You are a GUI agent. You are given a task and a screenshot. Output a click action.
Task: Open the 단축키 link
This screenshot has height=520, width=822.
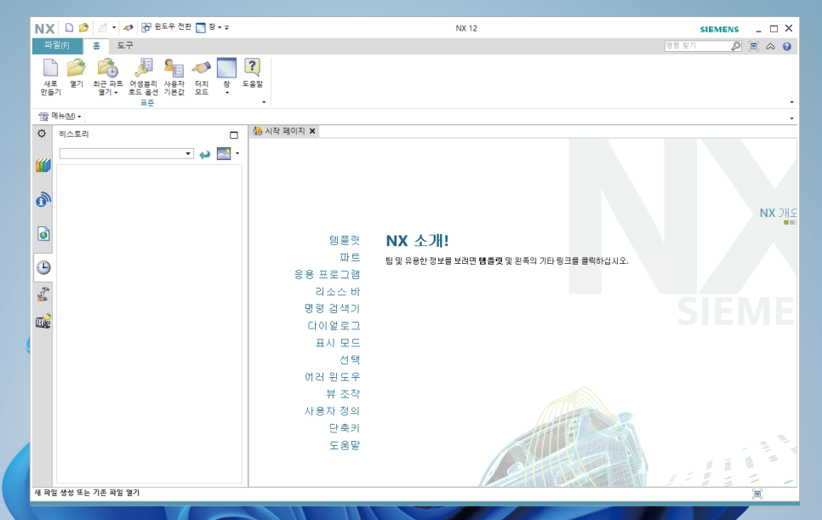[x=345, y=428]
